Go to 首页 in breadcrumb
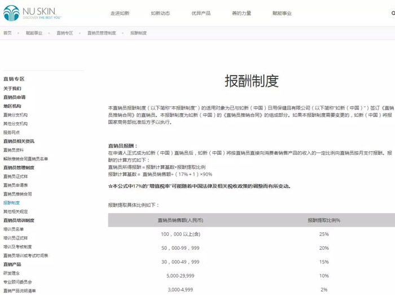Image resolution: width=395 pixels, height=295 pixels. (x=7, y=33)
